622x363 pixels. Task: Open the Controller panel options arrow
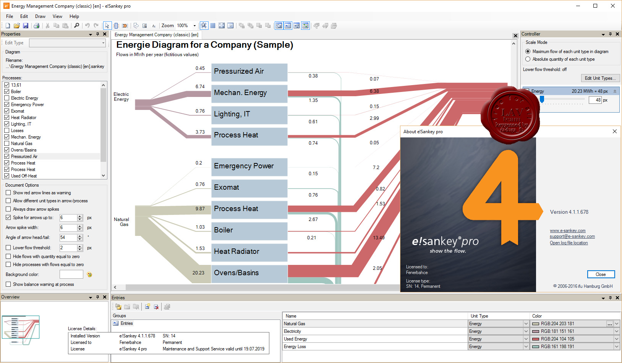(603, 34)
